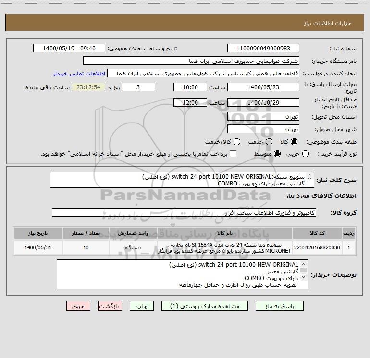Click general description text area
The height and width of the screenshot is (358, 370).
[x=182, y=180]
